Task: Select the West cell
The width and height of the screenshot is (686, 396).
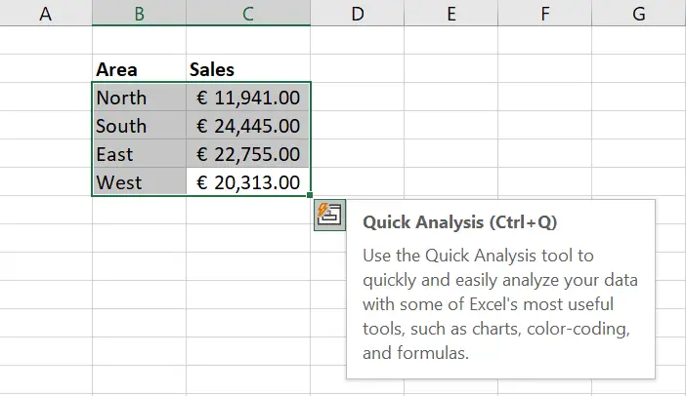Action: [x=139, y=181]
